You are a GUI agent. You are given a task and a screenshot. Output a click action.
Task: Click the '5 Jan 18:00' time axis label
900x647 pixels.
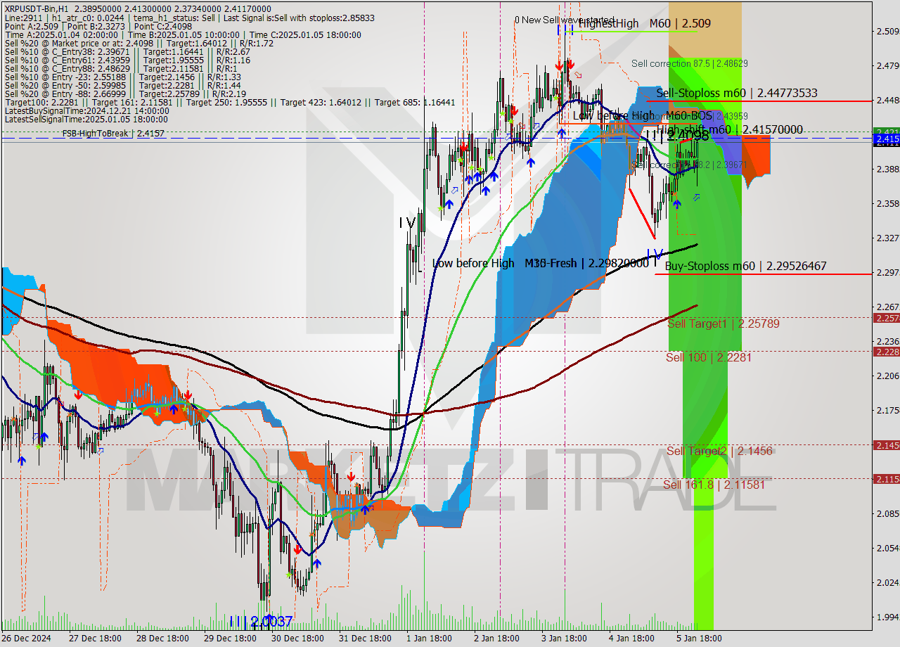tap(698, 639)
